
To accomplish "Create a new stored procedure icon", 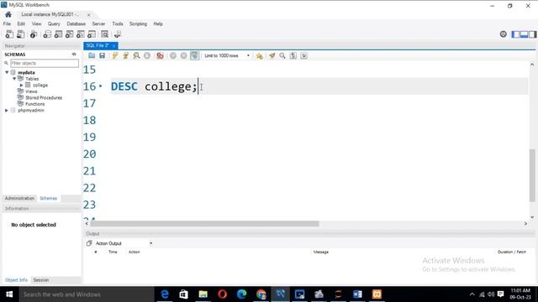I will [x=81, y=34].
